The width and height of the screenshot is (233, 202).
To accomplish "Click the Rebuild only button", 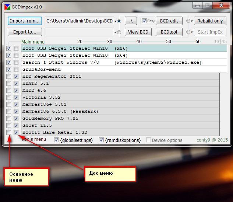I will pos(210,21).
